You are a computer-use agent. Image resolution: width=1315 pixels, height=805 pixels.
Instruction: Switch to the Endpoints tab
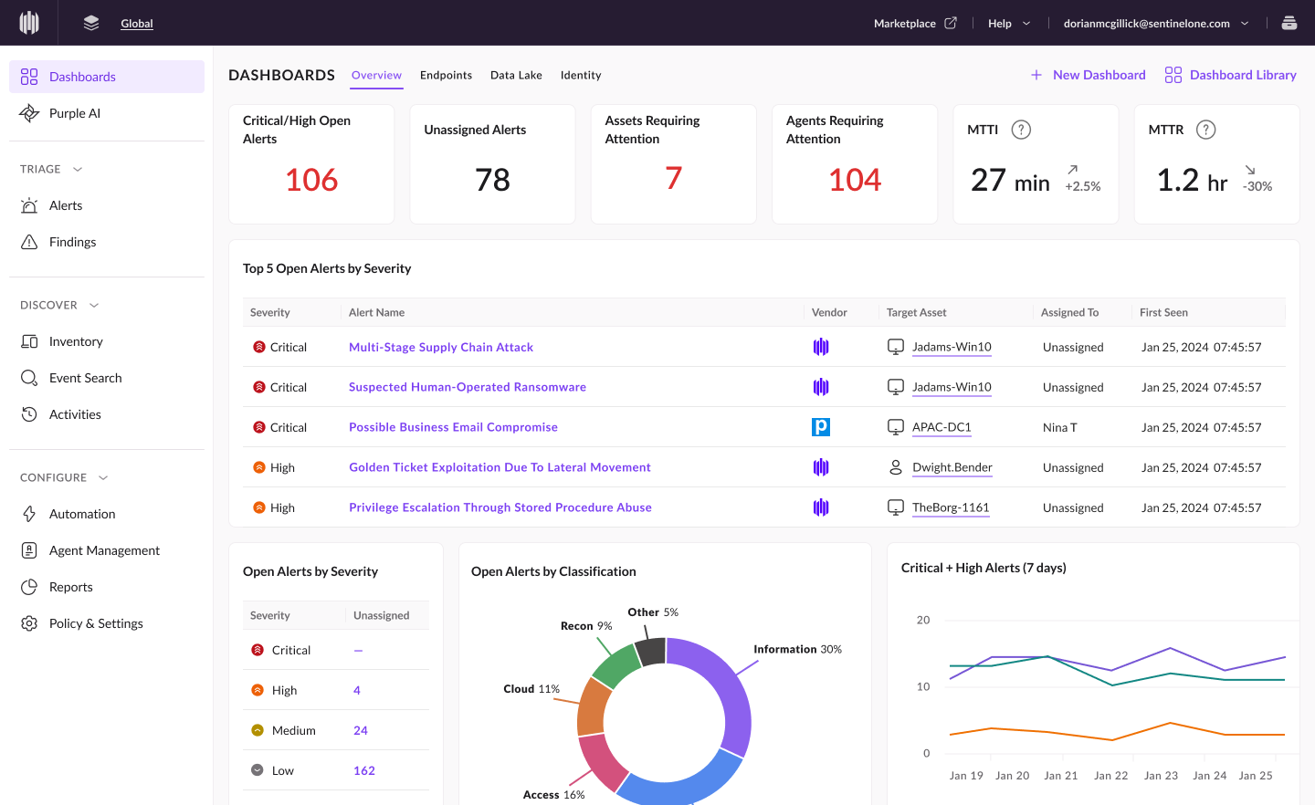coord(446,75)
